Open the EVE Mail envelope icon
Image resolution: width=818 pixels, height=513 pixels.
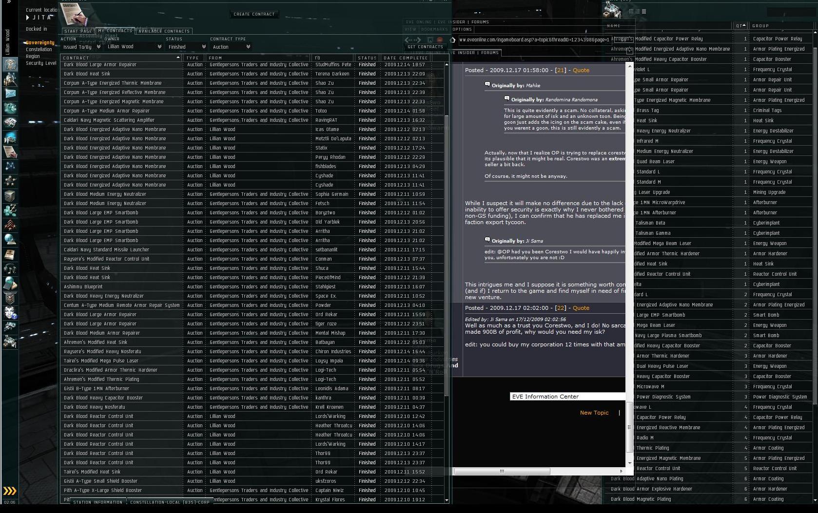(x=10, y=94)
